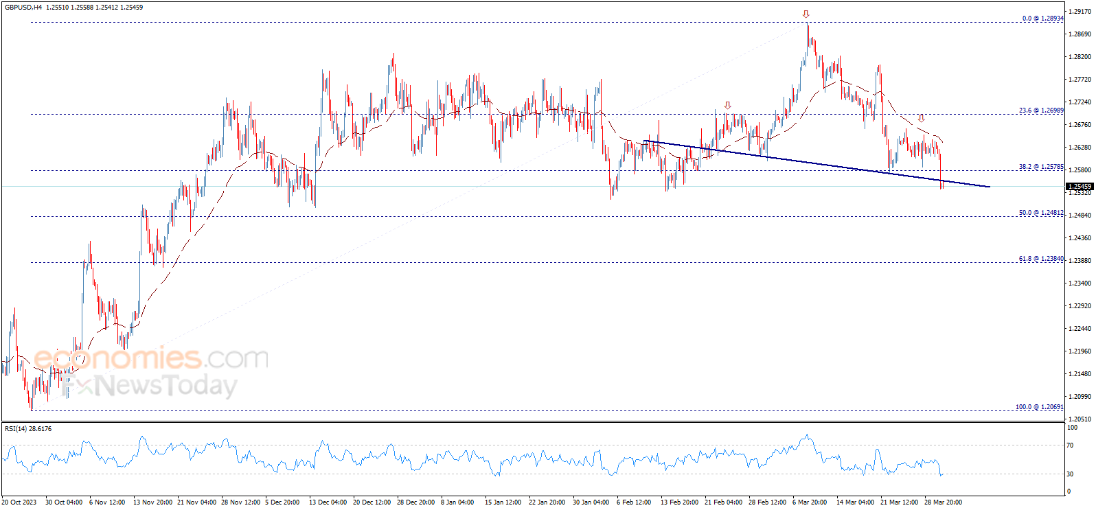Image resolution: width=1096 pixels, height=510 pixels.
Task: Click the time axis label 13 Feb 20:00
Action: click(x=680, y=502)
